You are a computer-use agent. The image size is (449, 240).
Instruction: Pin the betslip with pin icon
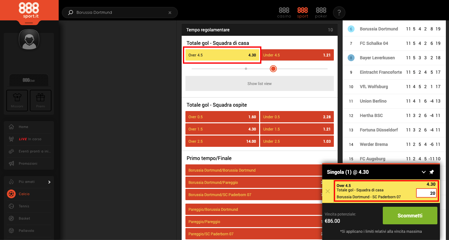(x=432, y=172)
